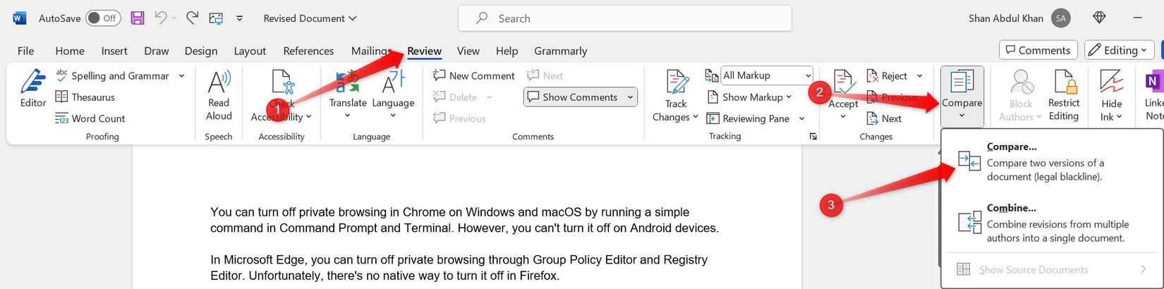The height and width of the screenshot is (289, 1164).
Task: Click the Accept change icon
Action: (x=843, y=82)
